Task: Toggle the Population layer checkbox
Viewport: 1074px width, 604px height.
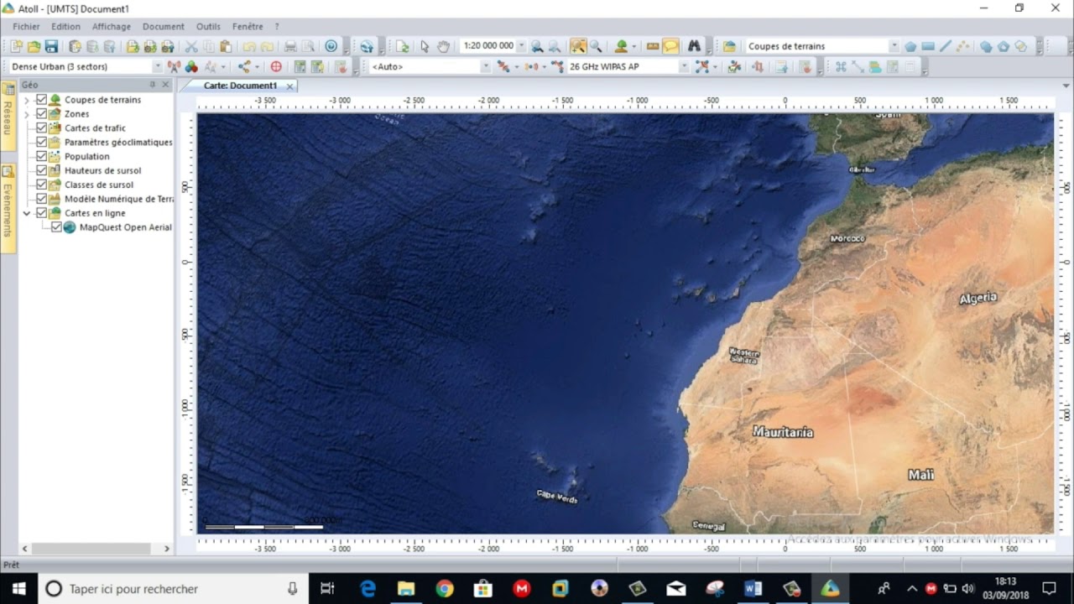Action: point(41,157)
